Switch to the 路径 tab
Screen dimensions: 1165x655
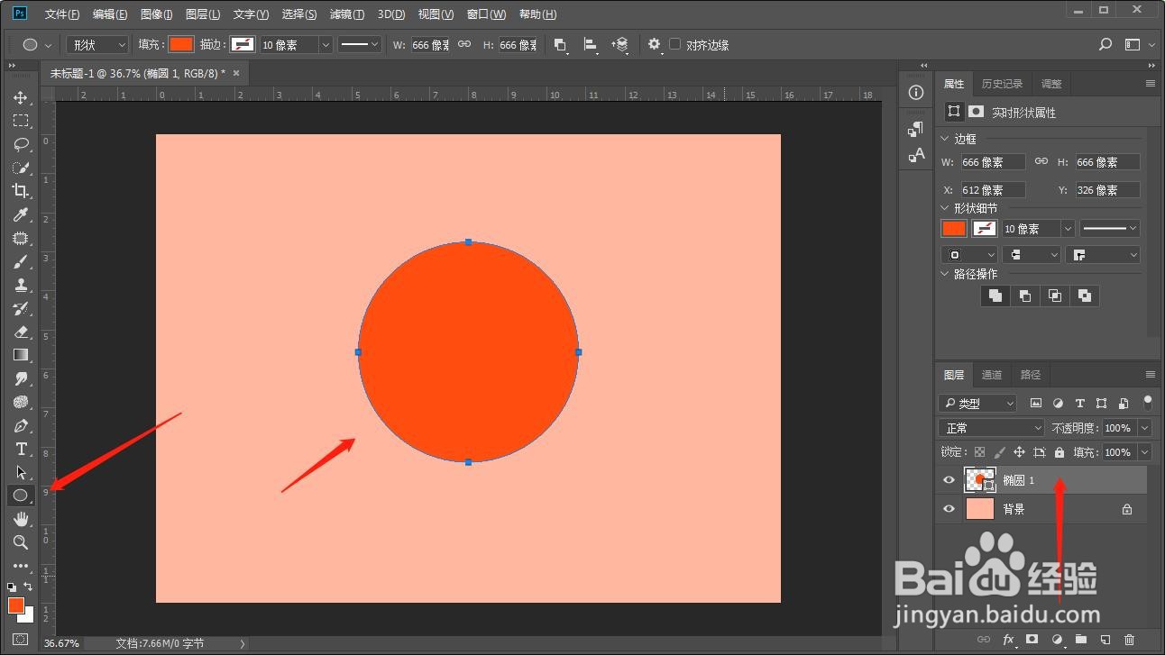(1031, 375)
